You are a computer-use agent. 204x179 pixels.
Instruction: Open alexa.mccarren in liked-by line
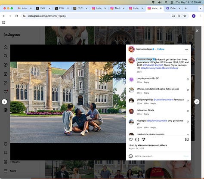[146, 145]
